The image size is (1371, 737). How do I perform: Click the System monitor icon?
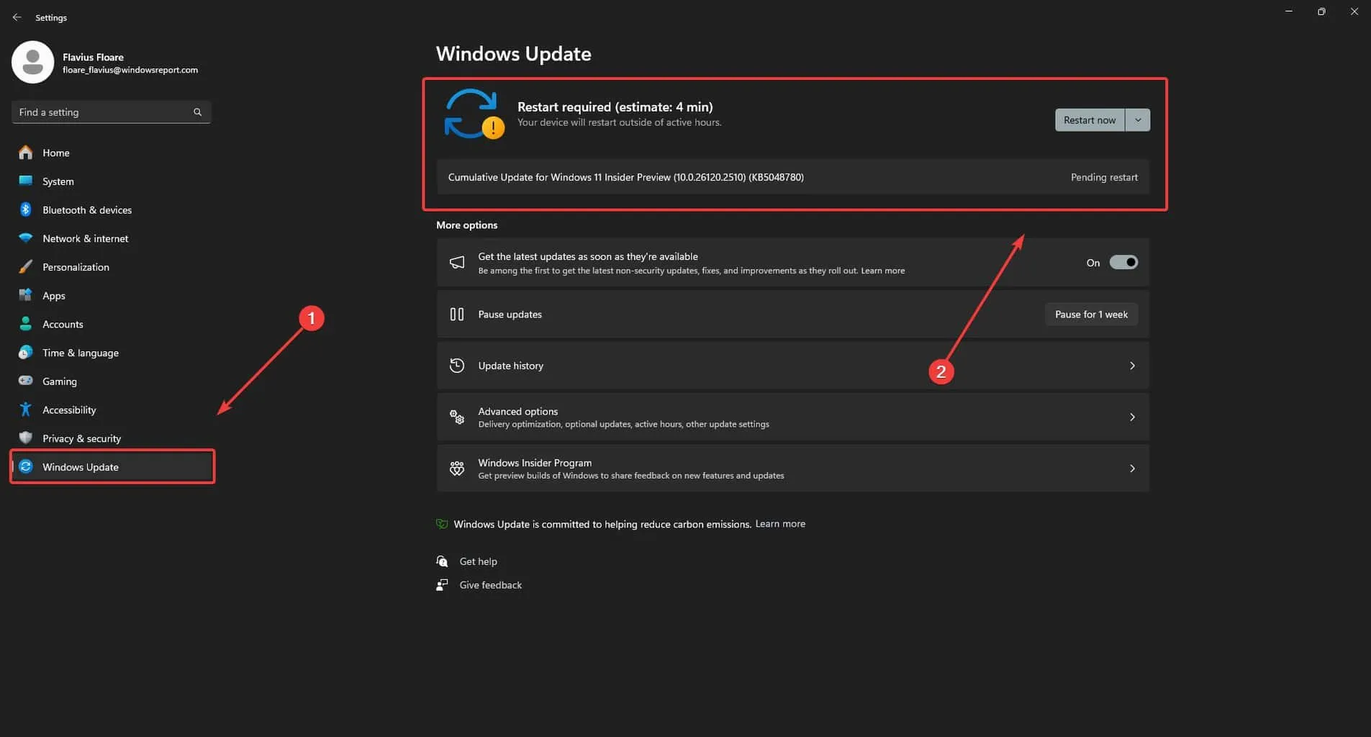pos(26,181)
